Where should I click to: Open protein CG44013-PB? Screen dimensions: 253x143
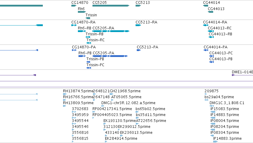point(221,59)
